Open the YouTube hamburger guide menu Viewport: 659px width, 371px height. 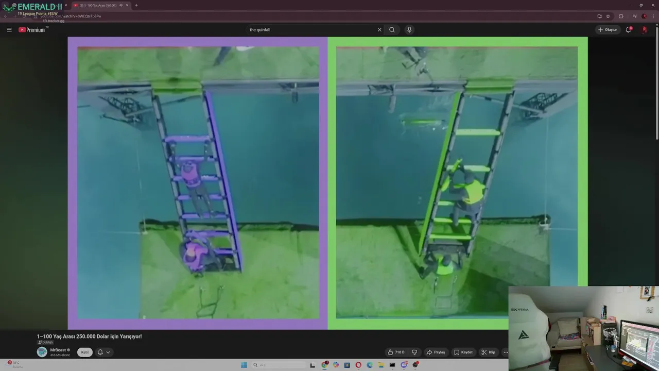click(9, 30)
